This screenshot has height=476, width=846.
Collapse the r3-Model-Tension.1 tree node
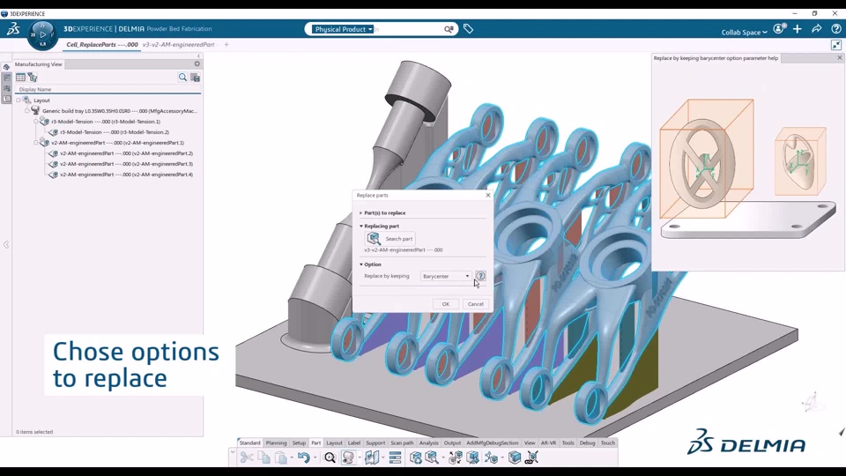(x=35, y=122)
